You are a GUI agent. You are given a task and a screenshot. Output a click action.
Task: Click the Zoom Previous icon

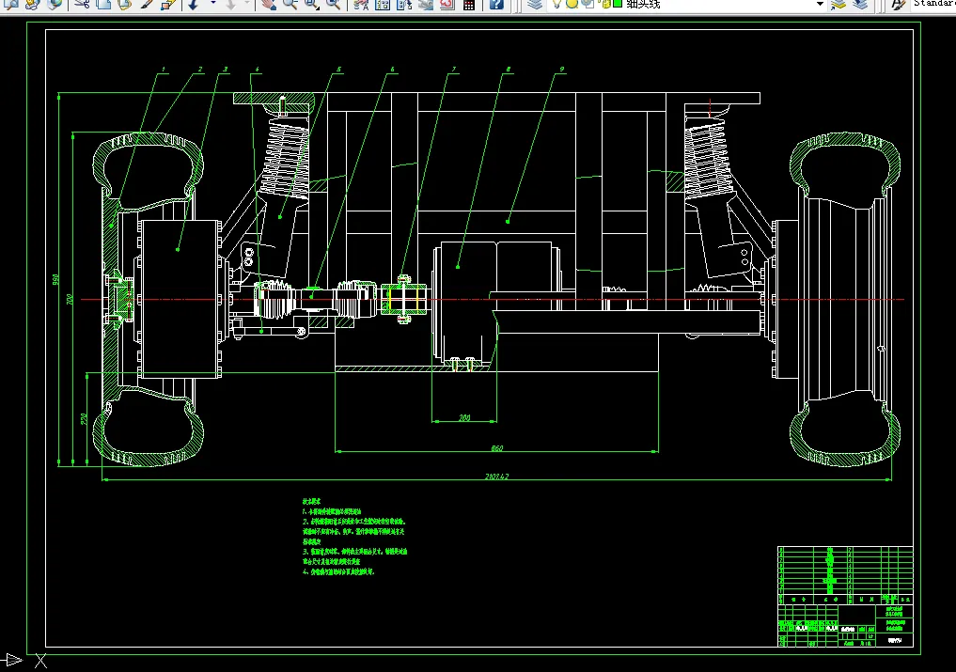(333, 4)
